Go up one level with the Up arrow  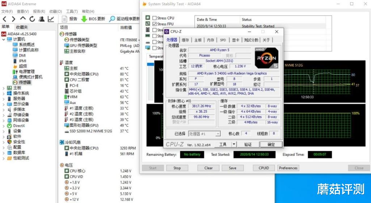pos(23,19)
